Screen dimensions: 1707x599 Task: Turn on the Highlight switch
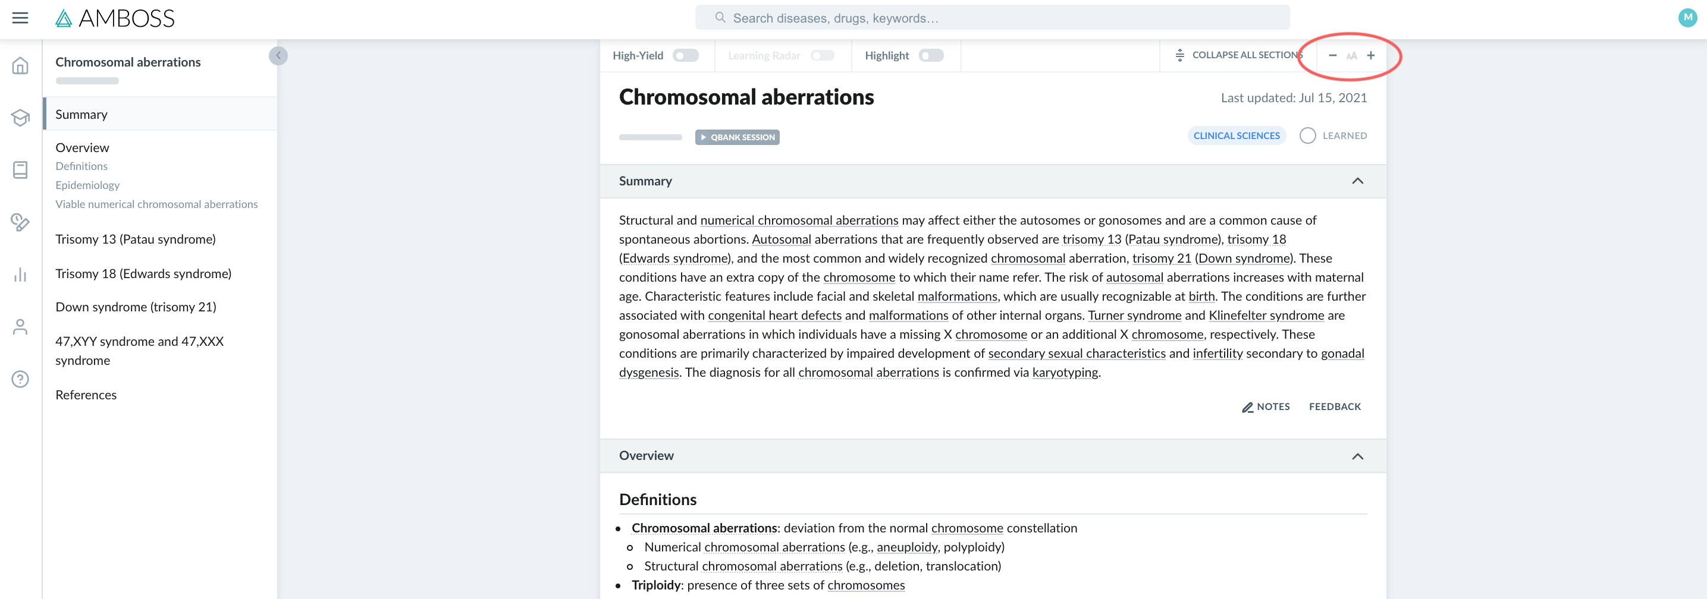tap(931, 56)
